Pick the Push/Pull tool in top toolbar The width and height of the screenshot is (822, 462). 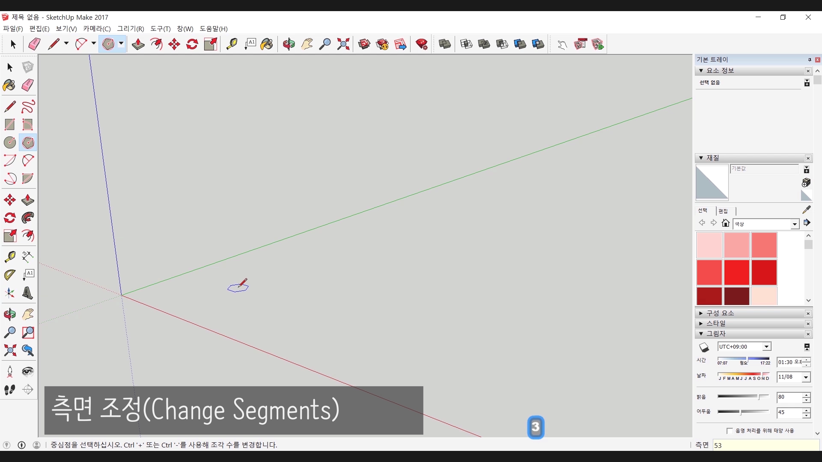pyautogui.click(x=138, y=44)
